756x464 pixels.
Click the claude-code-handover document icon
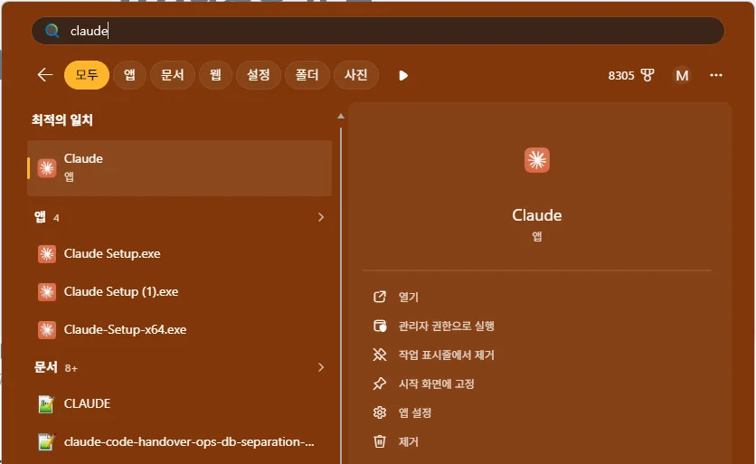pos(46,441)
